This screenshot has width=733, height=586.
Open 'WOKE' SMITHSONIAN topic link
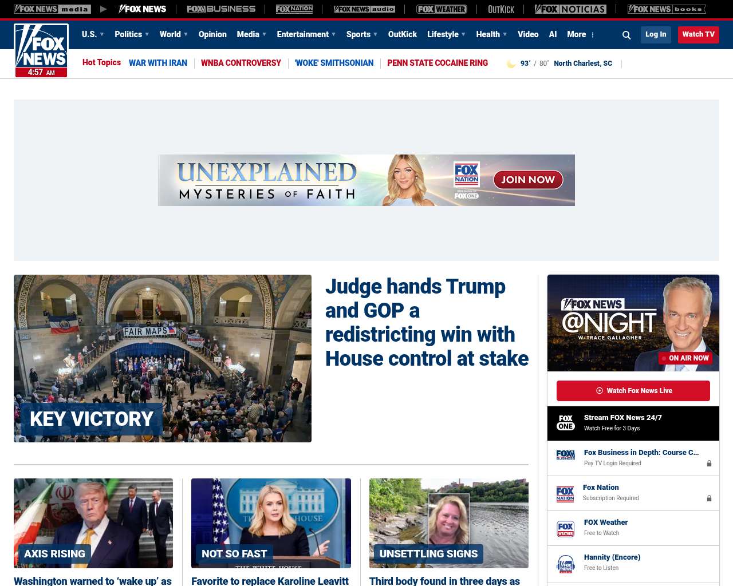334,63
